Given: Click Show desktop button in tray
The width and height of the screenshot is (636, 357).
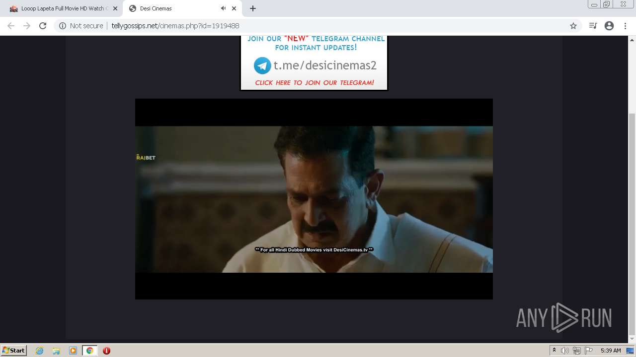Looking at the screenshot, I should tap(631, 351).
